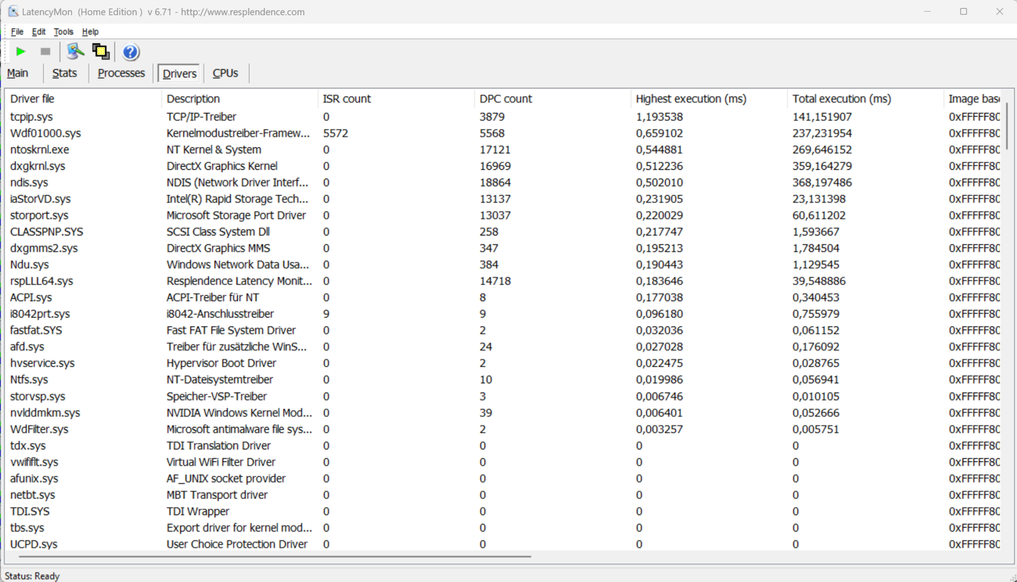The width and height of the screenshot is (1017, 582).
Task: Switch to the Processes tab
Action: click(121, 73)
